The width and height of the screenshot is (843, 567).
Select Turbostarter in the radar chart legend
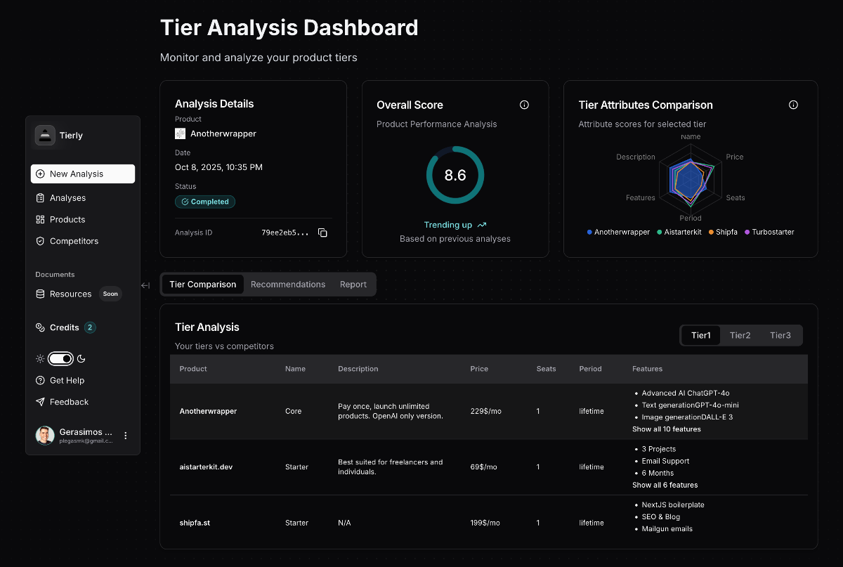(769, 232)
